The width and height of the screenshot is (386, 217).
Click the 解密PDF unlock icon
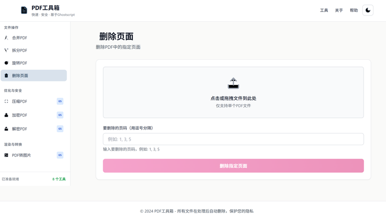[6, 129]
